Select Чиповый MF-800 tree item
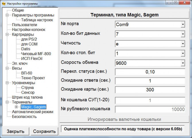Viewport: 192px width, 138px height. pyautogui.click(x=36, y=54)
